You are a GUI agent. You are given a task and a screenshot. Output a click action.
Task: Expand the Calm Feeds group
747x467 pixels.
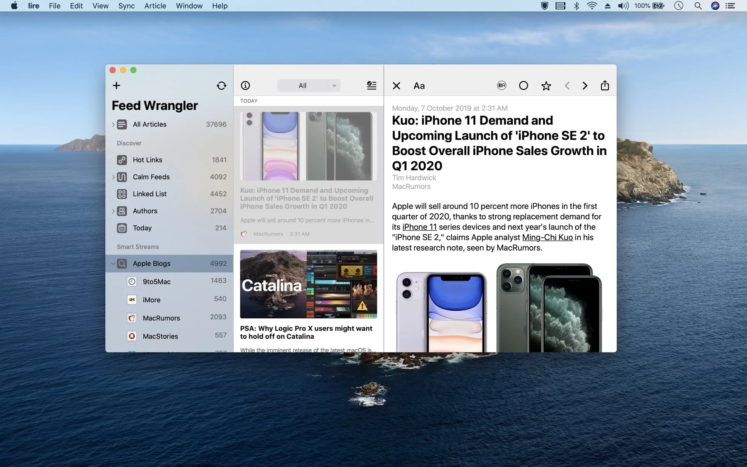click(113, 177)
